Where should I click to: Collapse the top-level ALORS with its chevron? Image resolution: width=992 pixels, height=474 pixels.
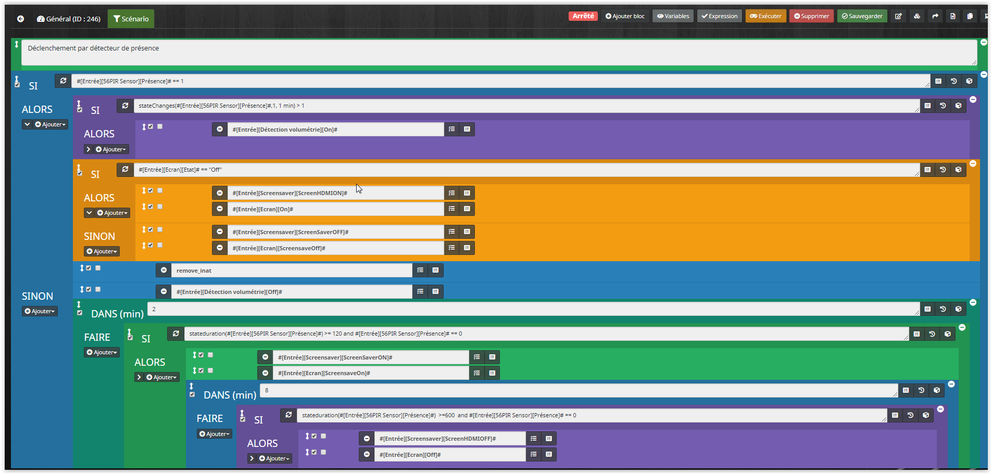27,124
